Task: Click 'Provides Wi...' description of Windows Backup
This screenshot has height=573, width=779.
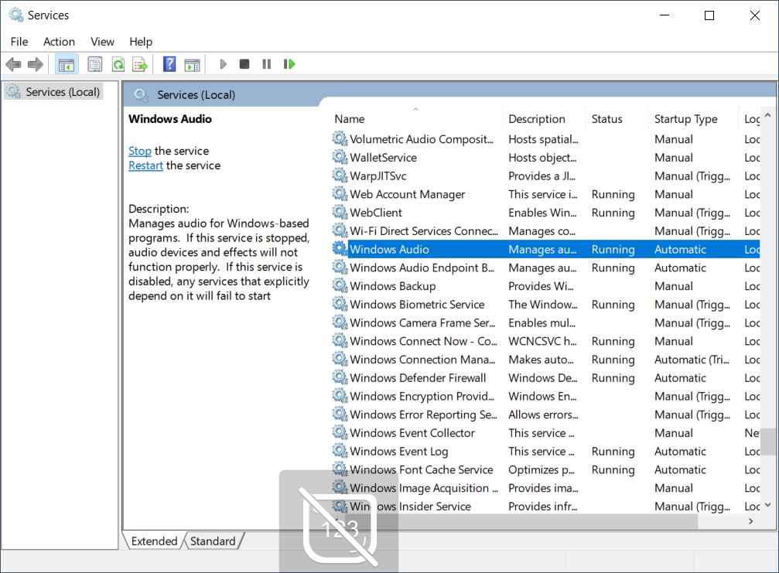Action: 541,286
